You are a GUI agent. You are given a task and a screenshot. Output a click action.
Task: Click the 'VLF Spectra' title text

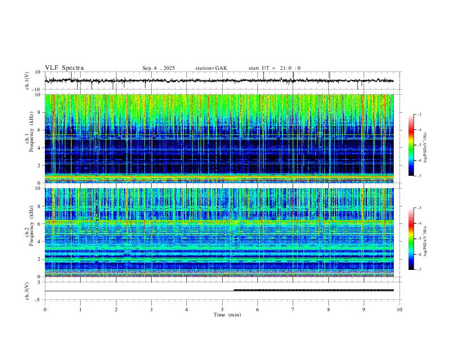[64, 68]
